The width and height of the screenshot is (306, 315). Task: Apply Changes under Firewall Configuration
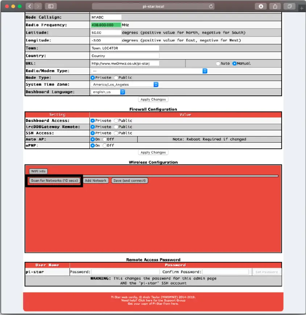153,152
